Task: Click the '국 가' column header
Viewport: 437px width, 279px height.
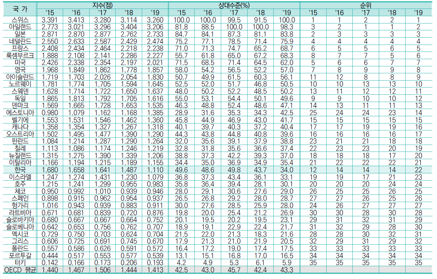Action: [20, 9]
